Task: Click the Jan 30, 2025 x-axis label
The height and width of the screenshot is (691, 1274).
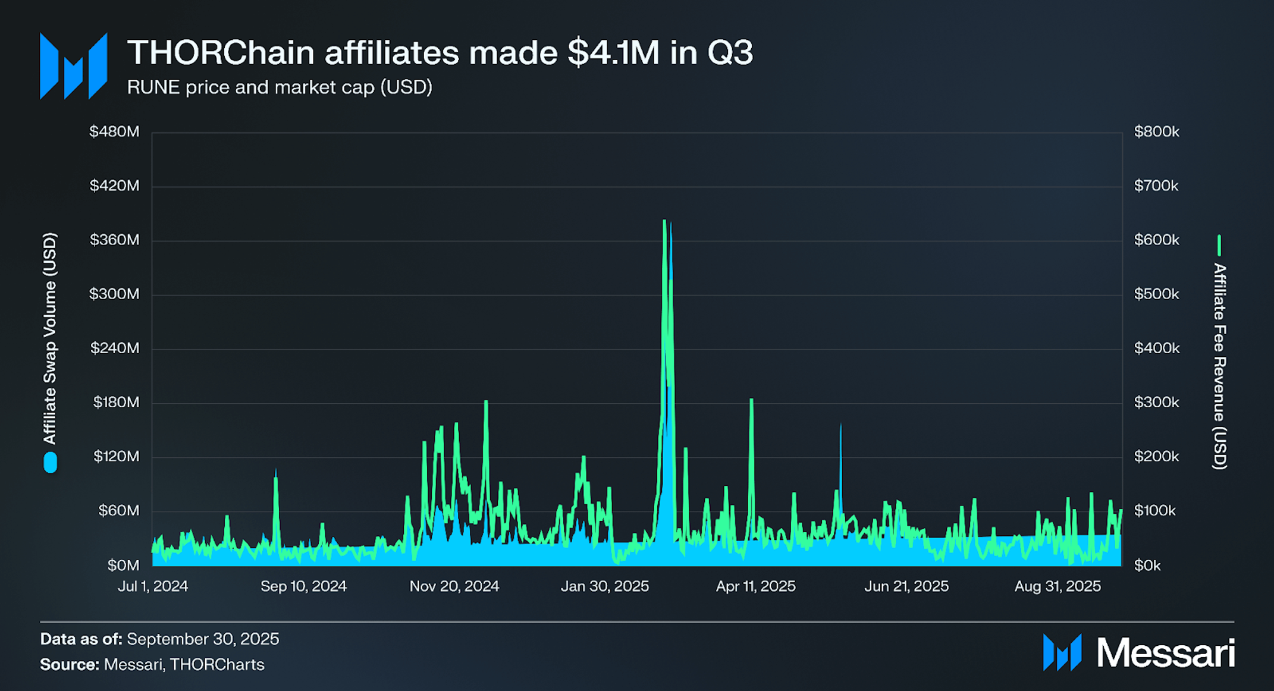Action: (605, 586)
